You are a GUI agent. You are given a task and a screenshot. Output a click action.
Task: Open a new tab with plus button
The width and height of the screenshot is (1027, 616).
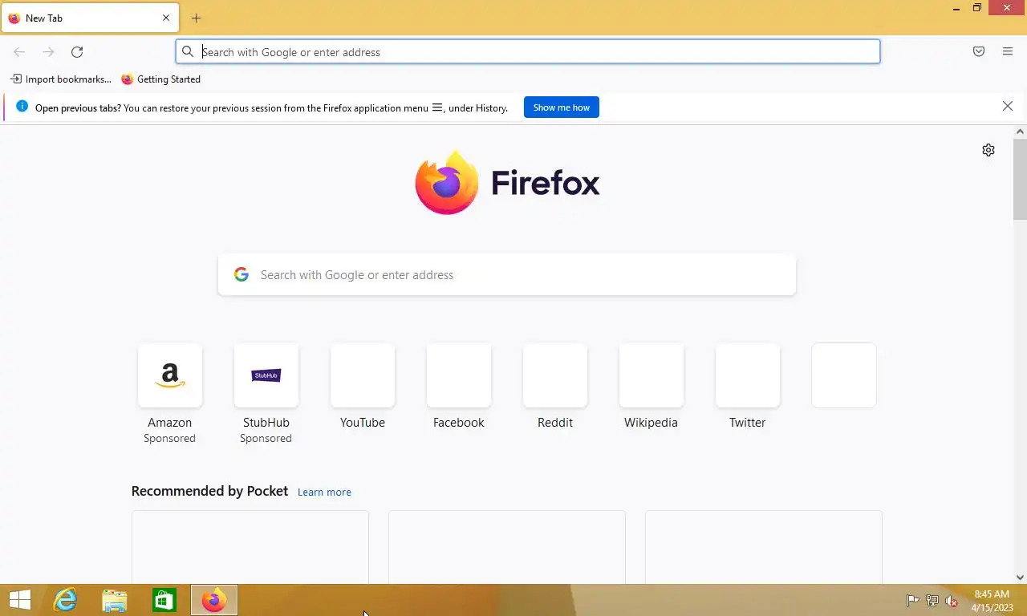[x=196, y=18]
